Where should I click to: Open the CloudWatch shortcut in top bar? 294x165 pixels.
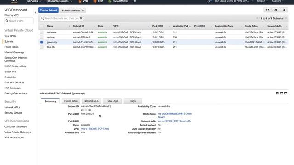coord(118,1)
